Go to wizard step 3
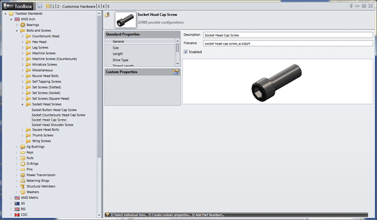 [99, 7]
